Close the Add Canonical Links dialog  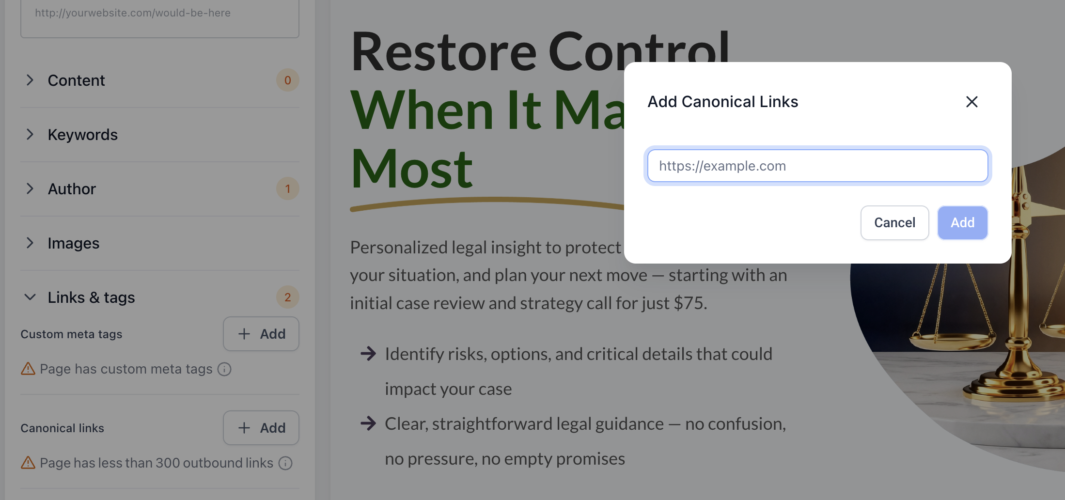pyautogui.click(x=971, y=102)
